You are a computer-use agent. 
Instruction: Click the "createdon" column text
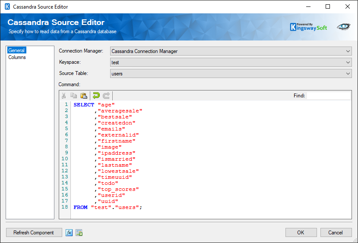117,123
